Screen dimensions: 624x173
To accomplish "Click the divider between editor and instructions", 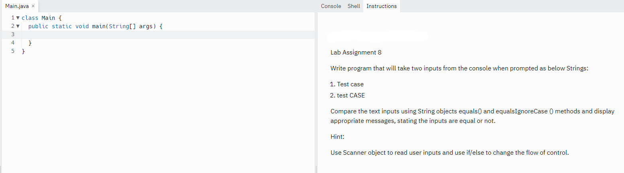I will pos(316,91).
